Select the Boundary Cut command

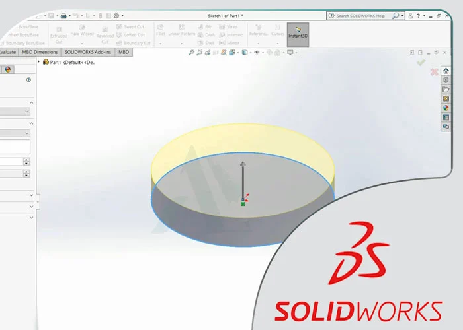tap(134, 43)
